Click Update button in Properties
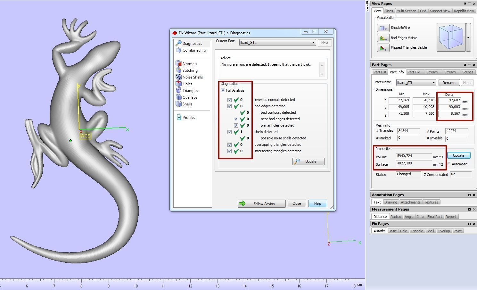This screenshot has width=477, height=290. (x=458, y=155)
